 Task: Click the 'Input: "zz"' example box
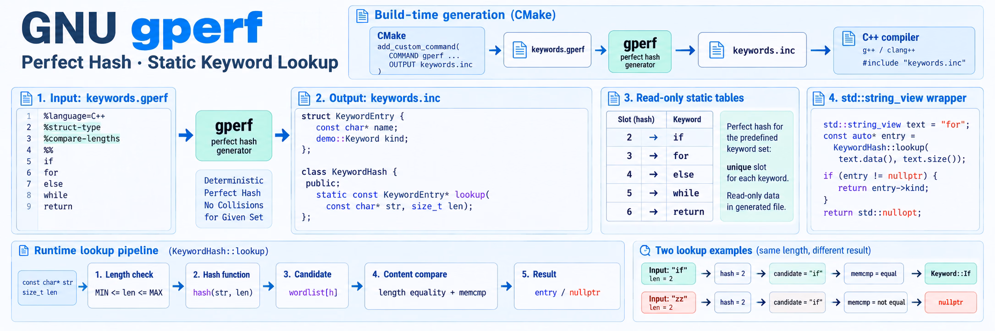[668, 303]
